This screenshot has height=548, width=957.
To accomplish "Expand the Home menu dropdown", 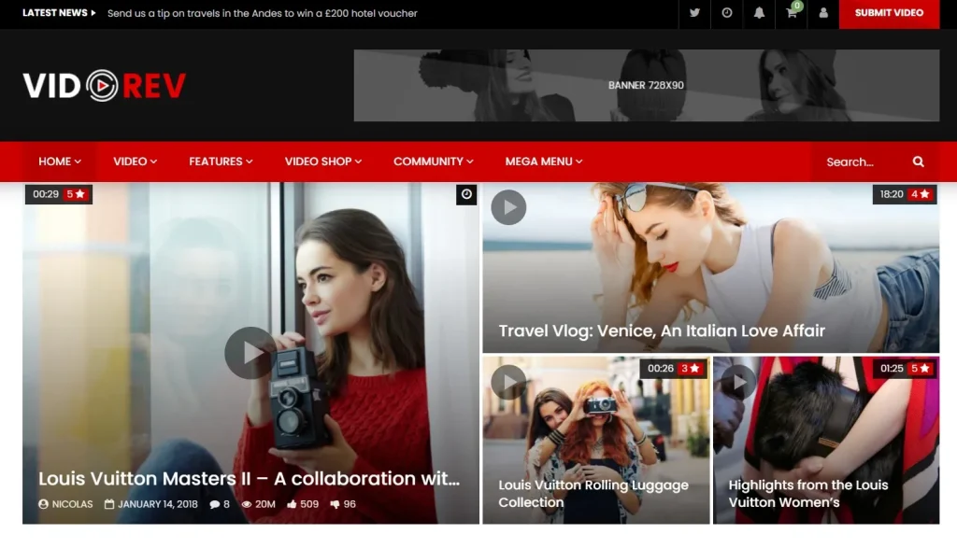I will point(60,162).
